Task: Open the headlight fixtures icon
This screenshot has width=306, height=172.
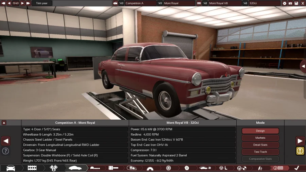Action: tap(132, 168)
